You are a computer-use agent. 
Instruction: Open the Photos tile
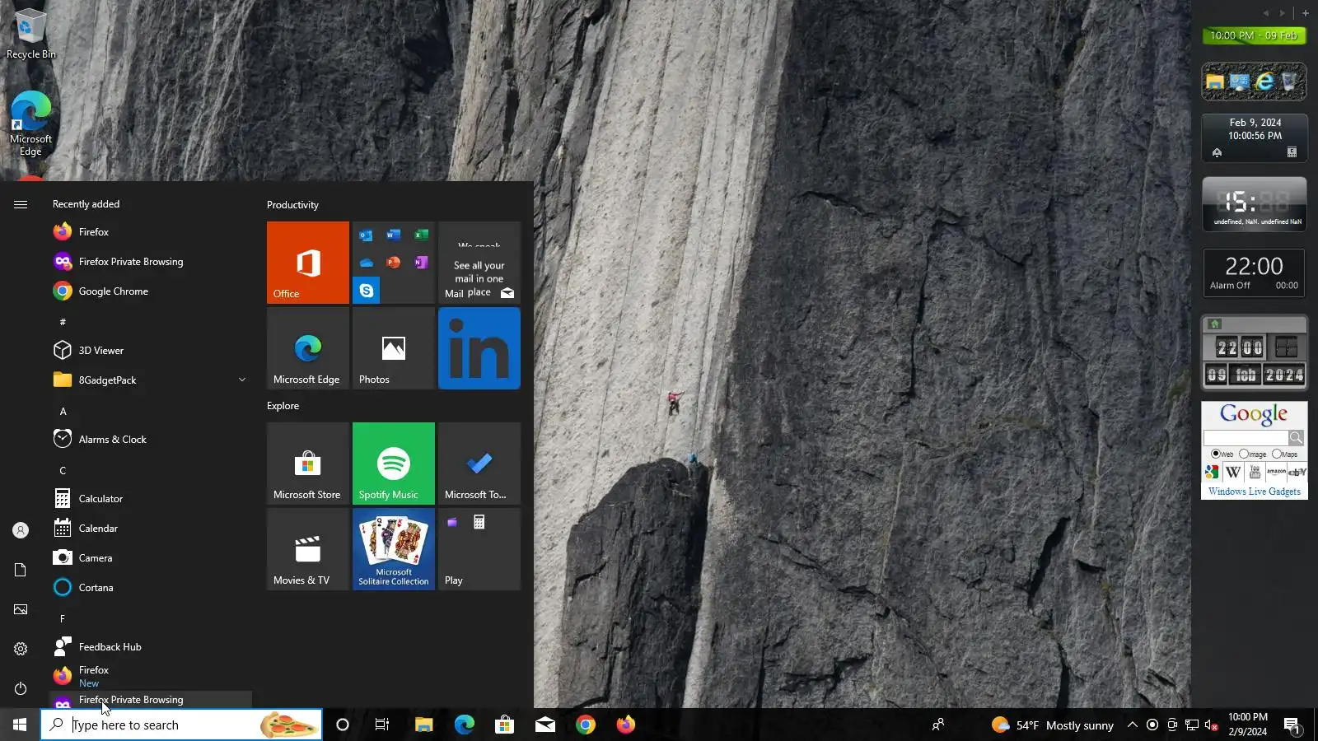coord(394,348)
